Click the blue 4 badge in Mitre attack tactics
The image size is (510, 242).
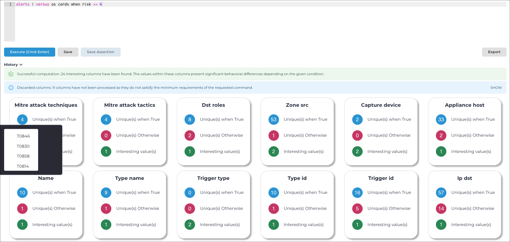pyautogui.click(x=106, y=120)
